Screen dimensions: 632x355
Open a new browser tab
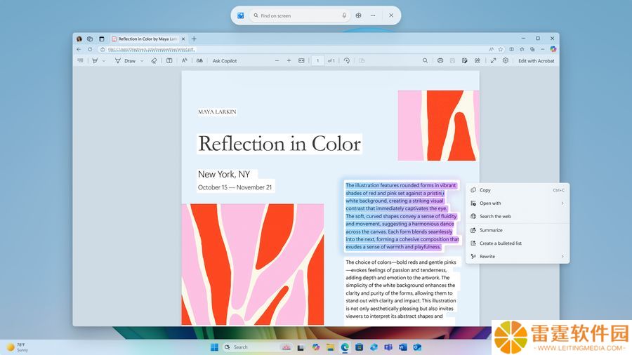pyautogui.click(x=194, y=39)
